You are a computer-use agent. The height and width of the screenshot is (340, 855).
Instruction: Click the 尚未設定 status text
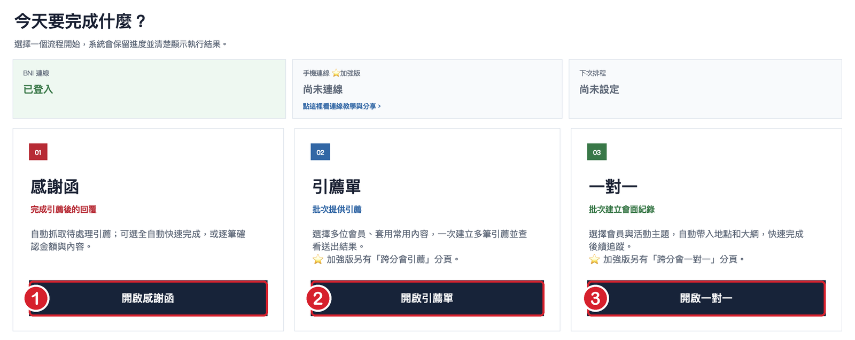[599, 89]
